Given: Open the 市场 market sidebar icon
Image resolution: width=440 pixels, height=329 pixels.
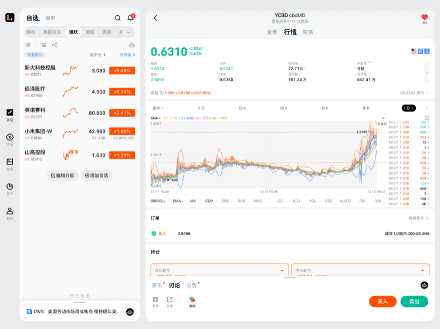Looking at the screenshot, I should (10, 138).
